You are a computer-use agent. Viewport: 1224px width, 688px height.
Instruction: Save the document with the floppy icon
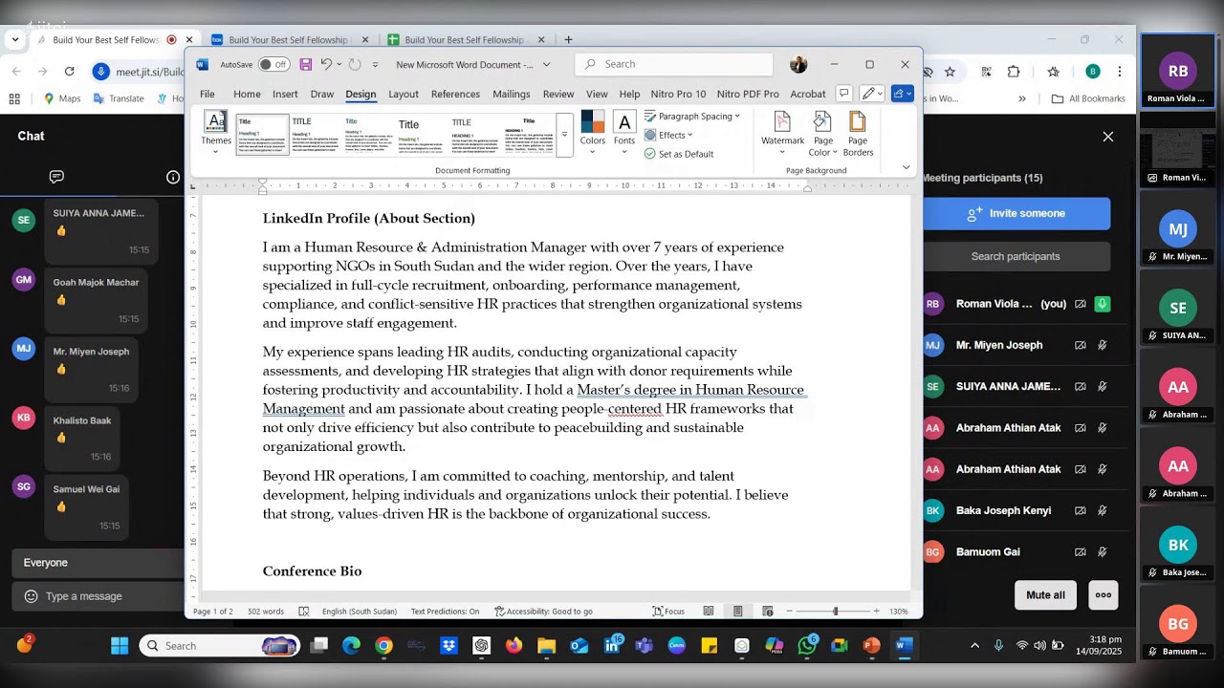click(x=306, y=64)
